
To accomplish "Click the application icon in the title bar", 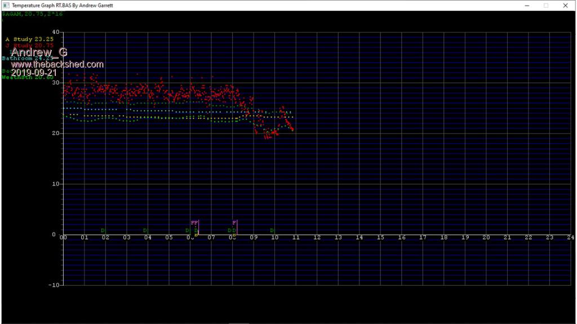I will (5, 5).
